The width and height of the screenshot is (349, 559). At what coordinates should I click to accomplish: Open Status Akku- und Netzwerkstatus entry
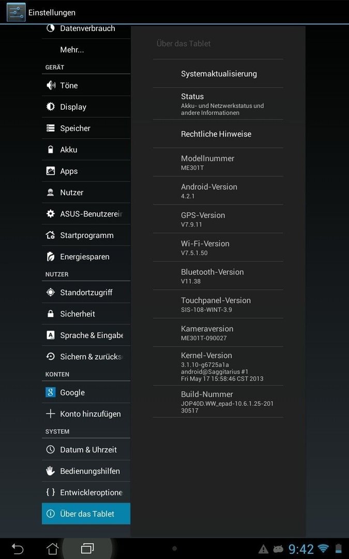click(x=218, y=104)
